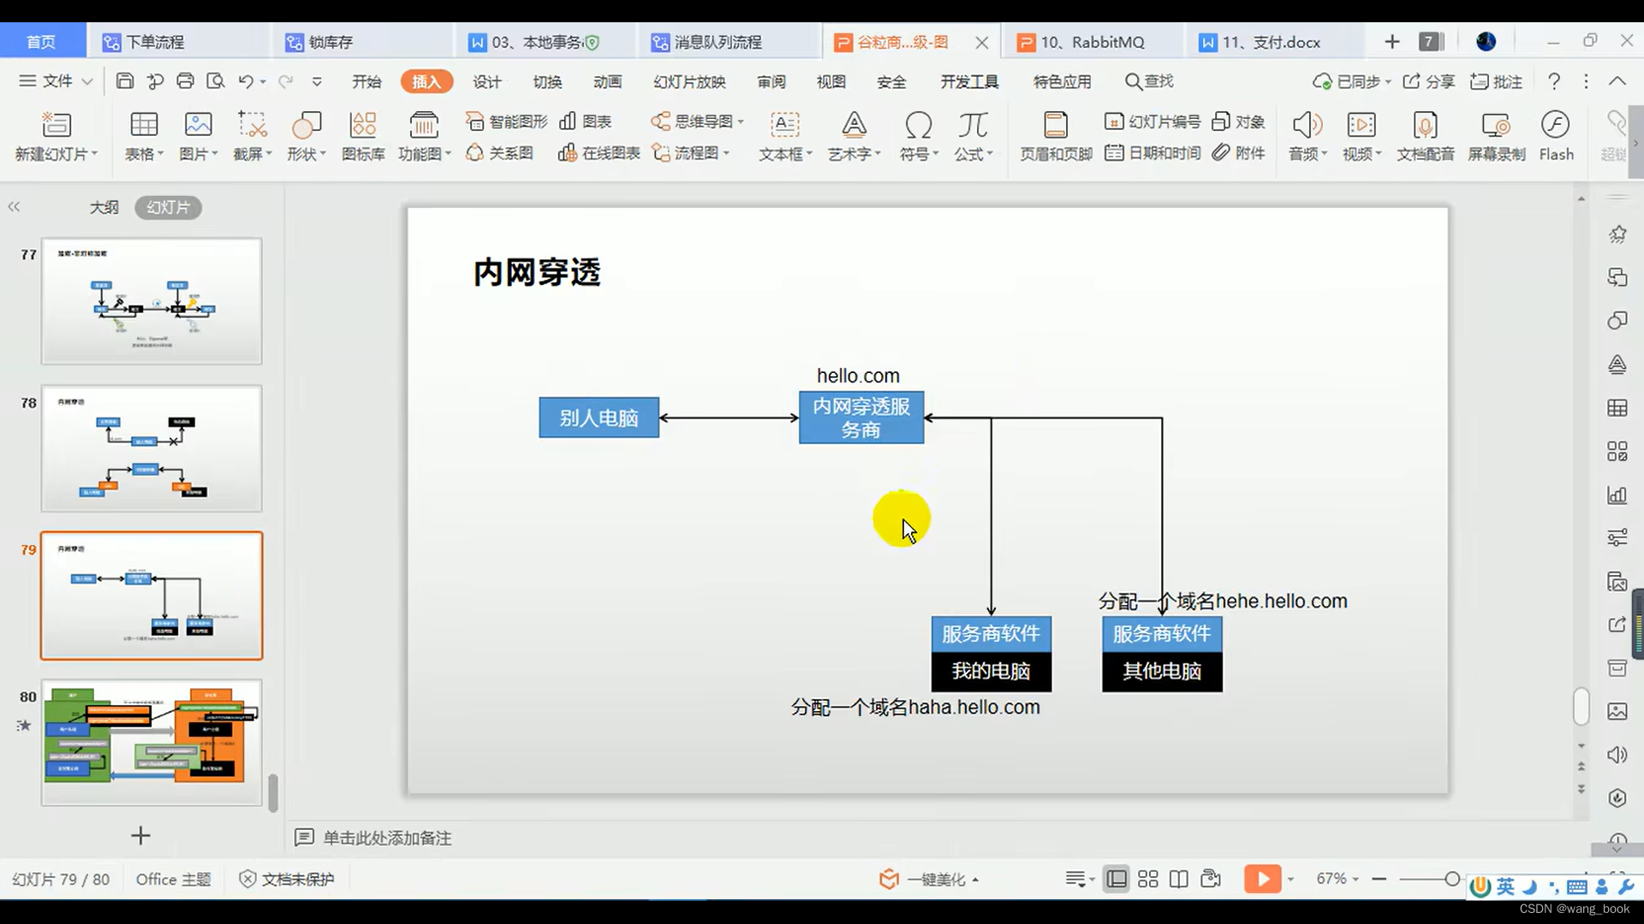
Task: Expand the 开发工具 ribbon tab dropdown
Action: tap(968, 80)
